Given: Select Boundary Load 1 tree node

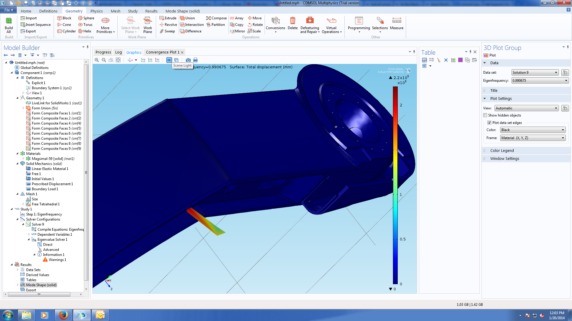Looking at the screenshot, I should point(45,189).
